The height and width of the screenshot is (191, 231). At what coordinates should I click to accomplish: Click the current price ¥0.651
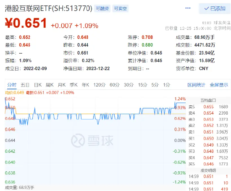point(26,23)
